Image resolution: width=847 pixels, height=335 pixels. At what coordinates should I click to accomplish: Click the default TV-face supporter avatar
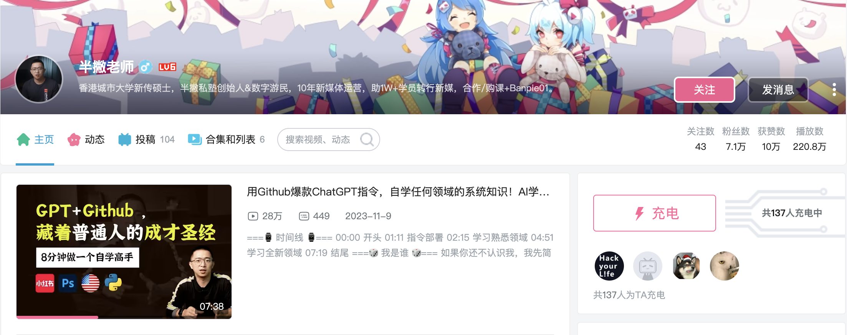tap(648, 266)
